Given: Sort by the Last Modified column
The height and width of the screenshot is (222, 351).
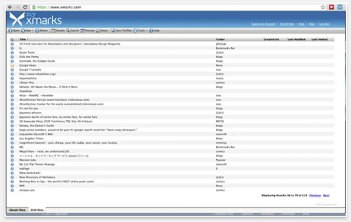Looking at the screenshot, I should tap(296, 39).
